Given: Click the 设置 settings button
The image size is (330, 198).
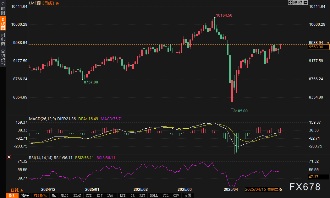Looking at the screenshot, I should (188, 195).
